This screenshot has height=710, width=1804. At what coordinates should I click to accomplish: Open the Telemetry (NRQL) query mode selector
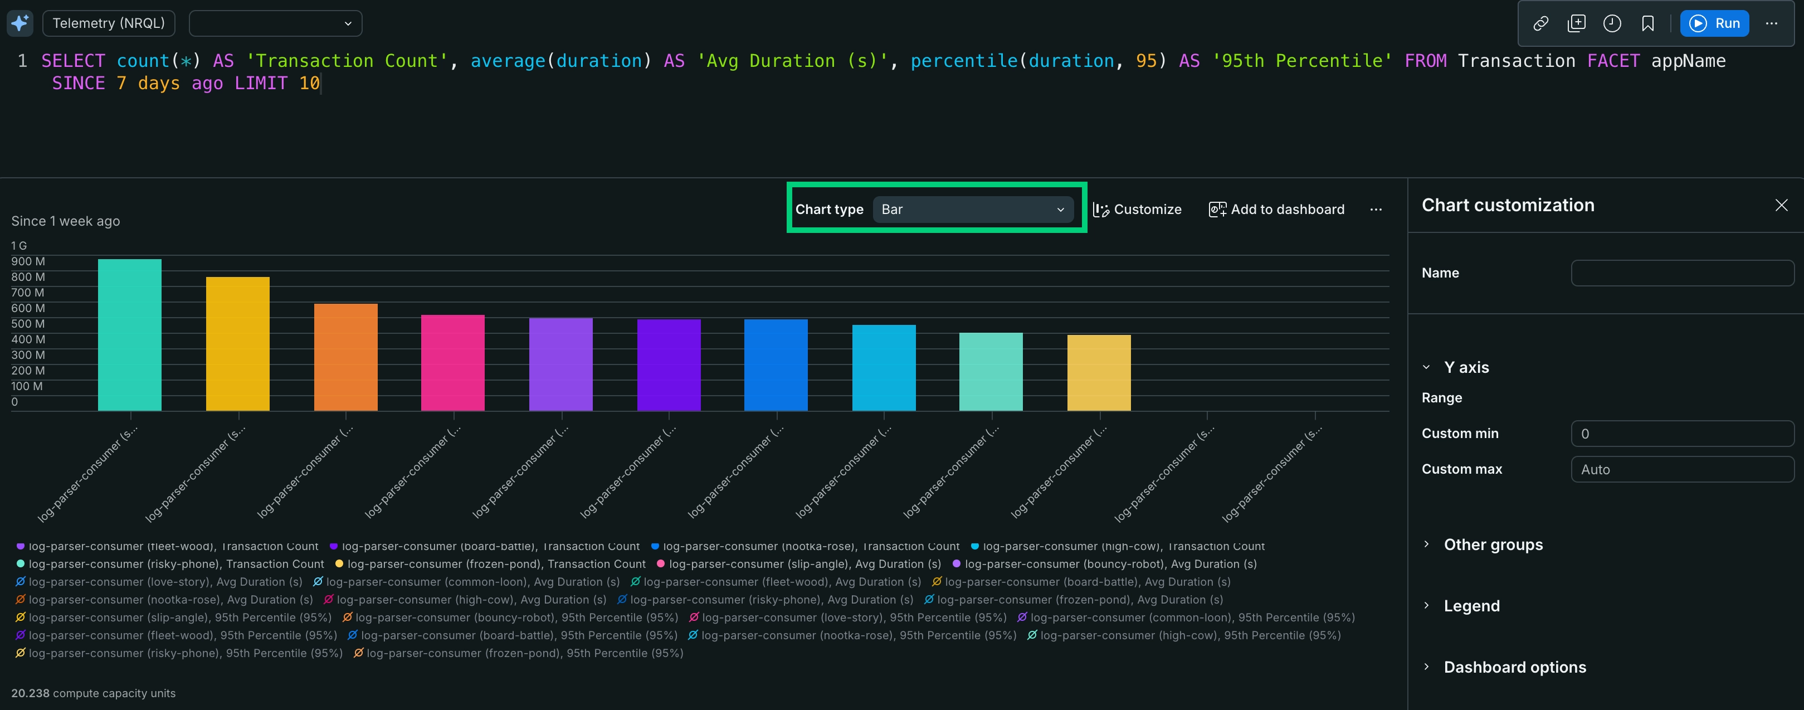coord(109,23)
